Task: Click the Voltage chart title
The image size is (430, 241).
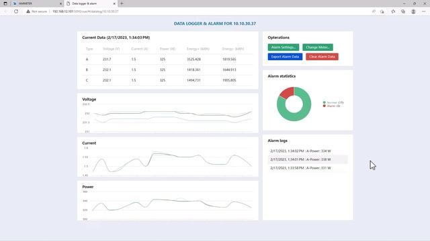Action: pyautogui.click(x=89, y=99)
